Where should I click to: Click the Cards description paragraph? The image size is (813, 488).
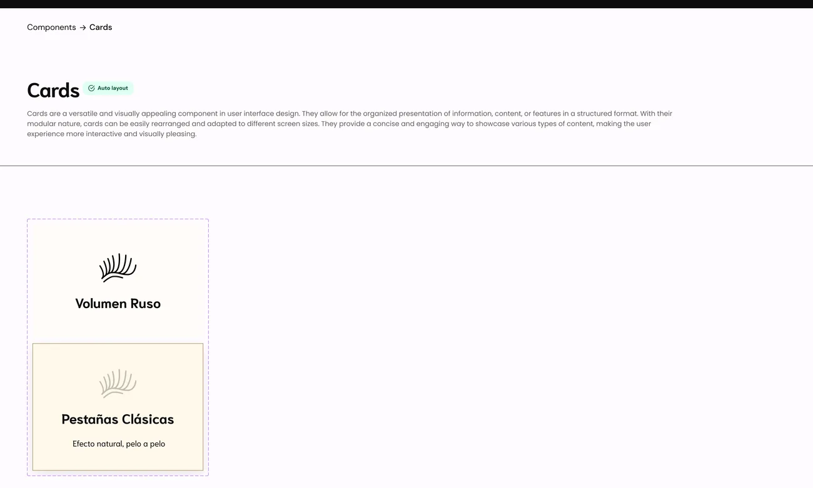pyautogui.click(x=350, y=124)
